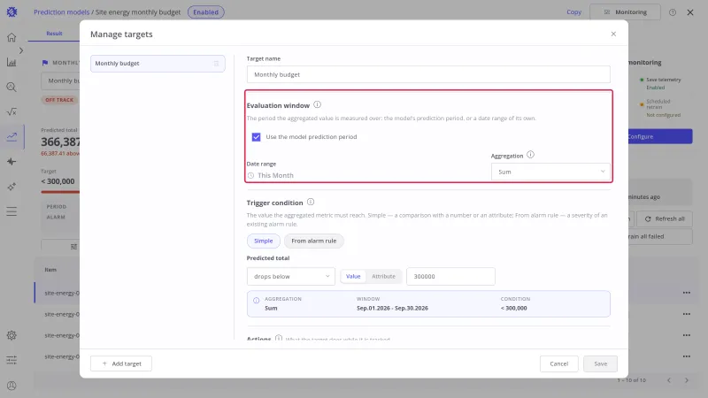Show Trigger condition info tooltip icon
Screen dimensions: 708x398
click(311, 202)
